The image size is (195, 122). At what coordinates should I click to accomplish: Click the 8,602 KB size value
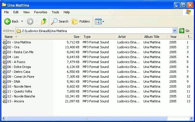(73, 86)
